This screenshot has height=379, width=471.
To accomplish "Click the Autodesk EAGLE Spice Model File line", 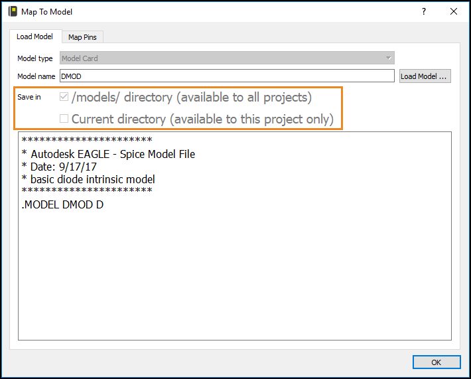I will pyautogui.click(x=108, y=154).
